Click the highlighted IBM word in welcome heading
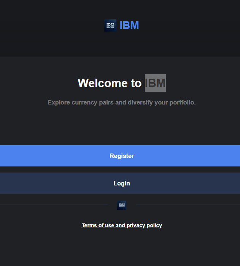Screen dimensions: 240x266 155,83
